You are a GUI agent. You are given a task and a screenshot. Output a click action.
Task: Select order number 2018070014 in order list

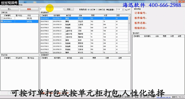(x=8, y=18)
